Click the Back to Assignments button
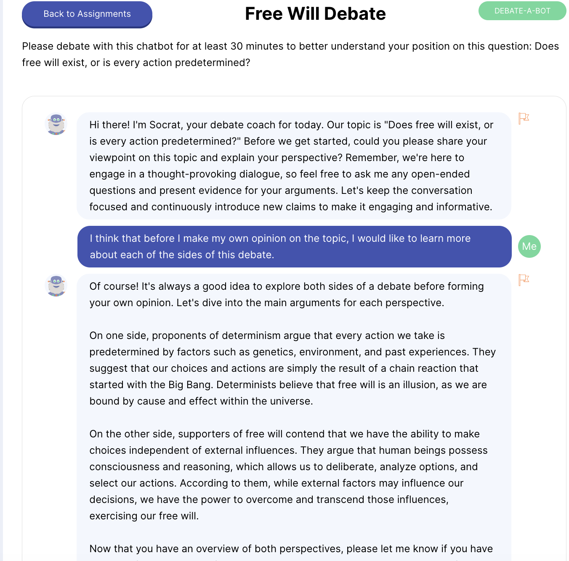 click(x=87, y=14)
